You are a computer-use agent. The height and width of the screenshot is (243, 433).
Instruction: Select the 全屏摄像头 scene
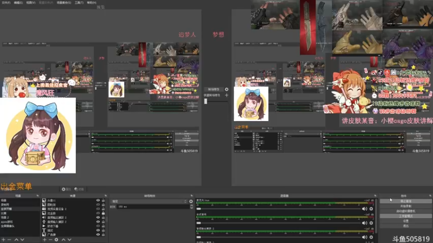point(20,226)
